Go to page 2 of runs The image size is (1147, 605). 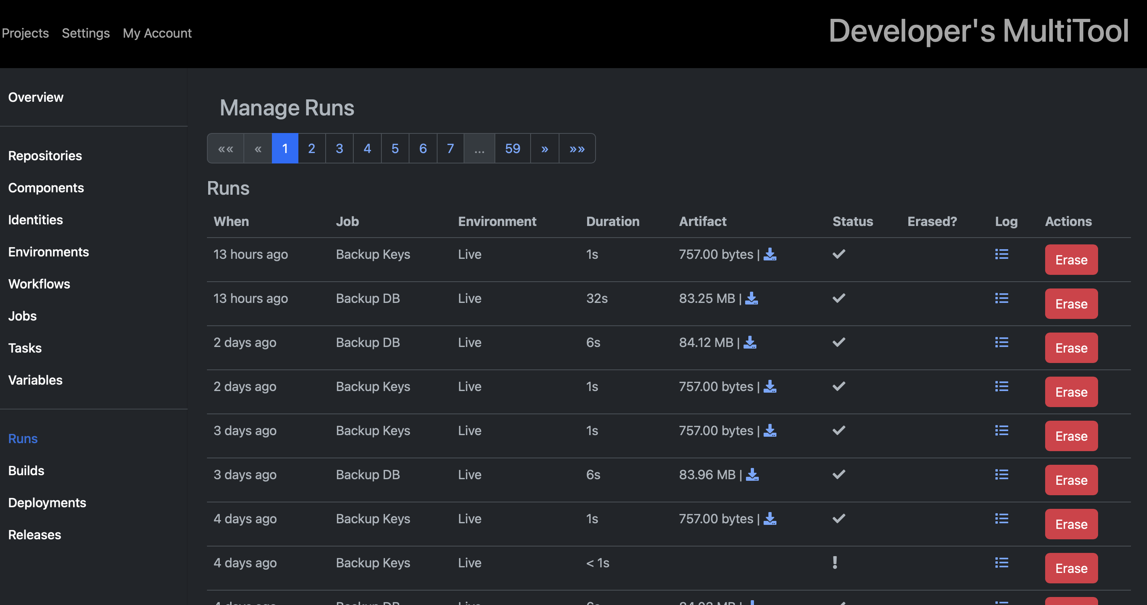pos(312,149)
